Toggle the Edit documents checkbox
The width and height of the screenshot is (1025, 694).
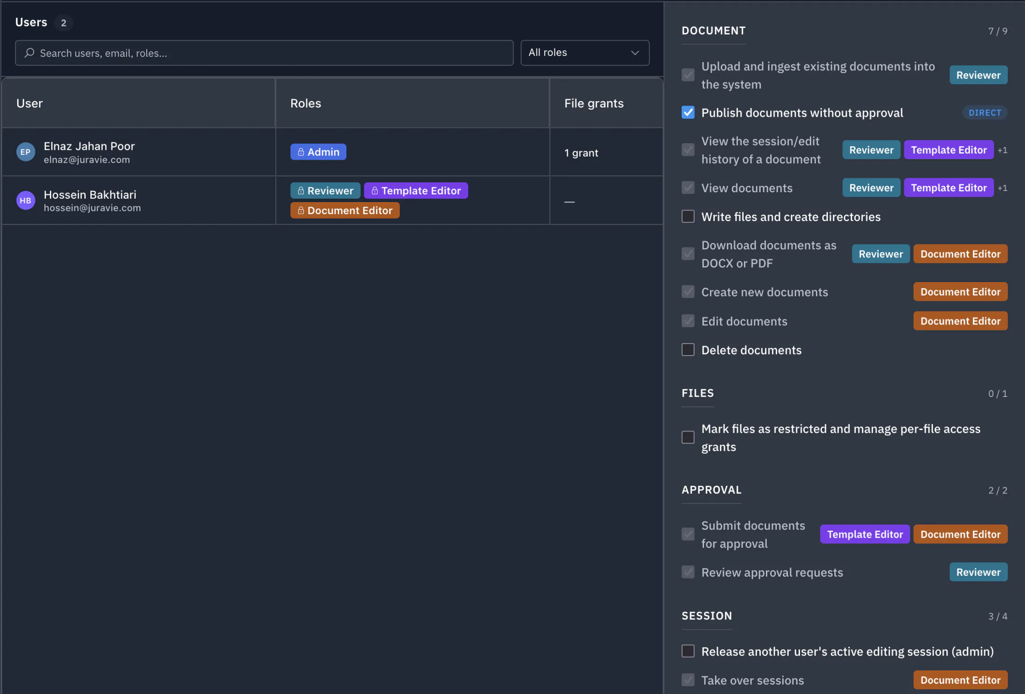688,321
